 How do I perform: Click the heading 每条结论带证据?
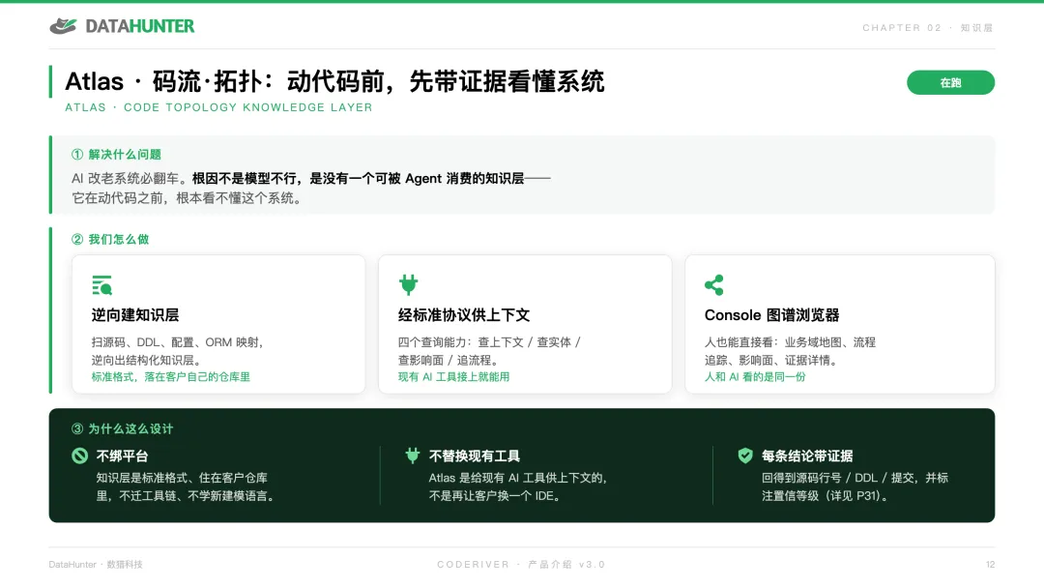[x=807, y=456]
